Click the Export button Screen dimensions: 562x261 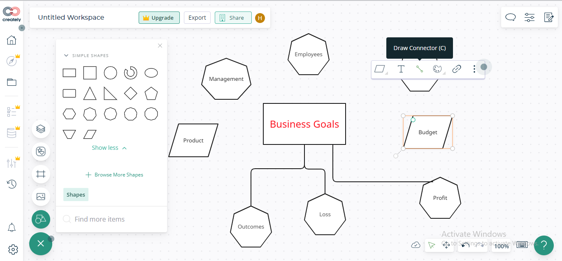coord(197,18)
